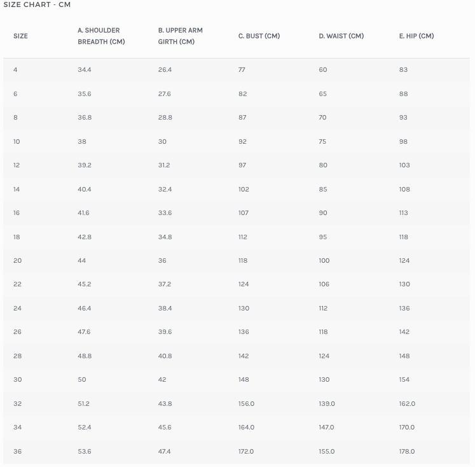The width and height of the screenshot is (475, 467).
Task: Select the Size Chart - CM title
Action: click(37, 5)
